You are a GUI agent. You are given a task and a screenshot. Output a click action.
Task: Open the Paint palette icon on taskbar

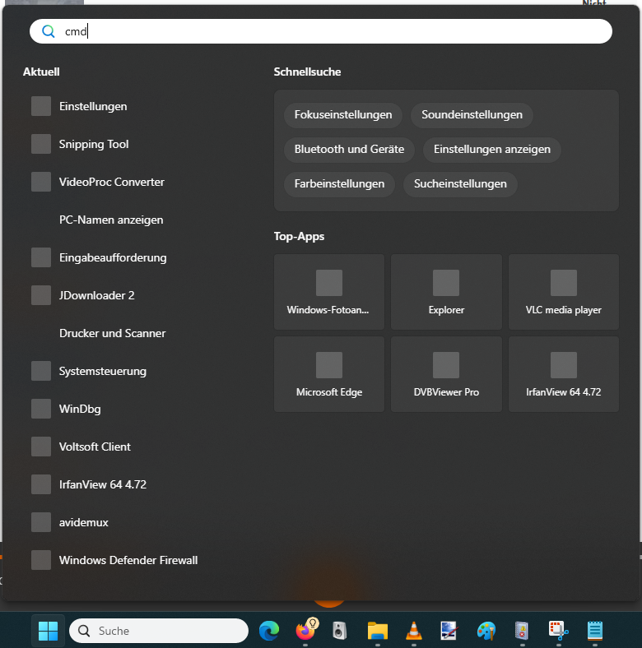coord(486,631)
